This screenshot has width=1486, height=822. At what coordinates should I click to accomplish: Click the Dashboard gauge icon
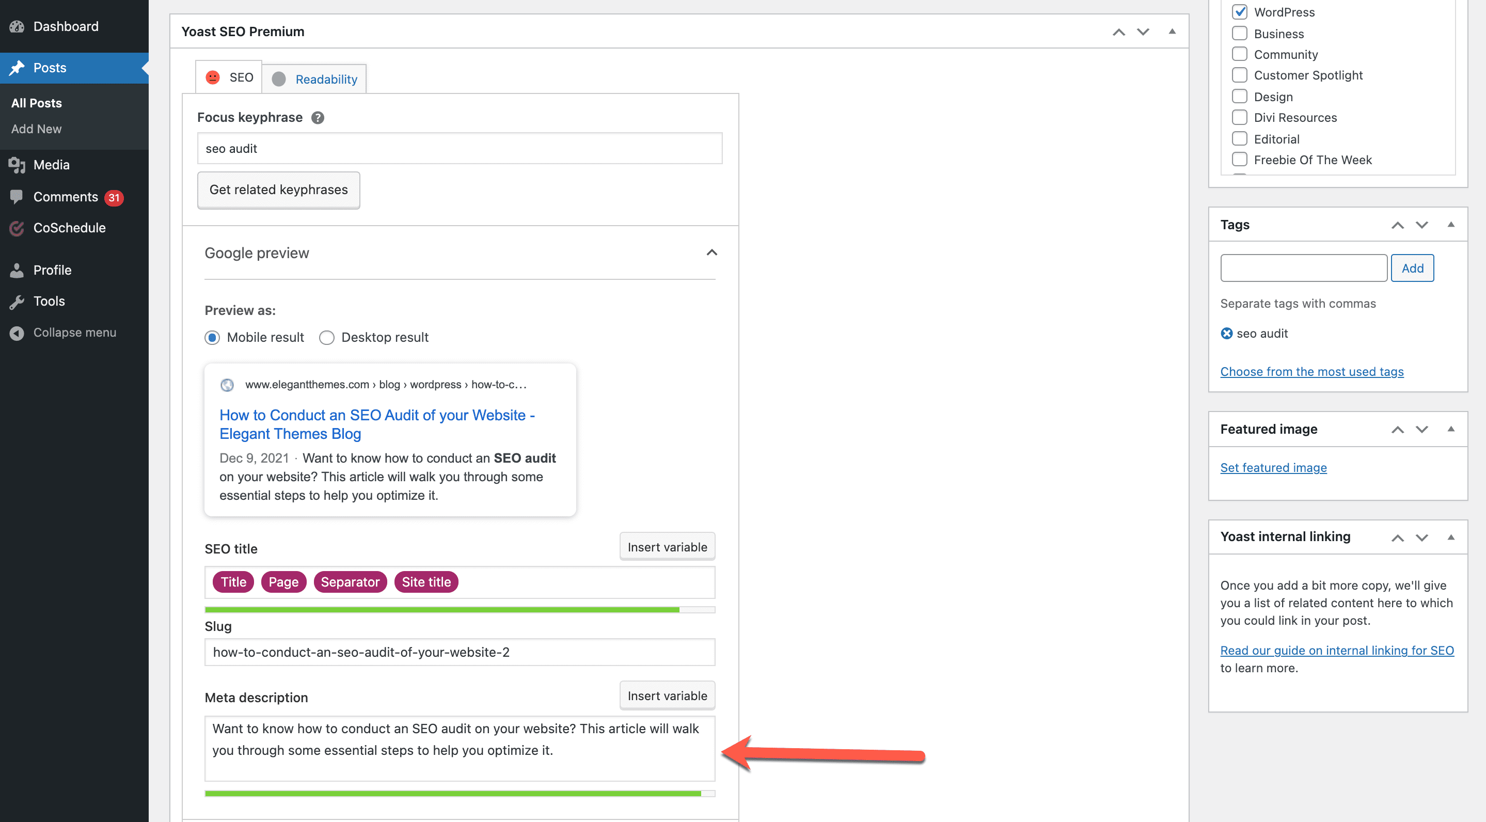pyautogui.click(x=17, y=26)
